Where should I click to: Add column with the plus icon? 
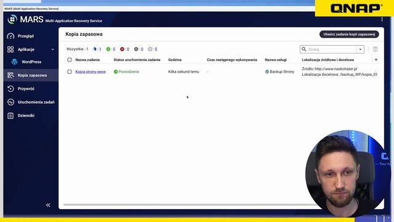click(x=376, y=60)
